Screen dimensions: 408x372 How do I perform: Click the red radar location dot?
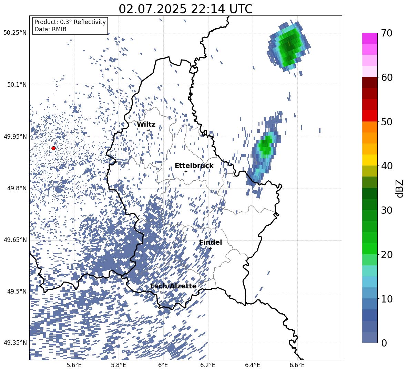coord(53,148)
